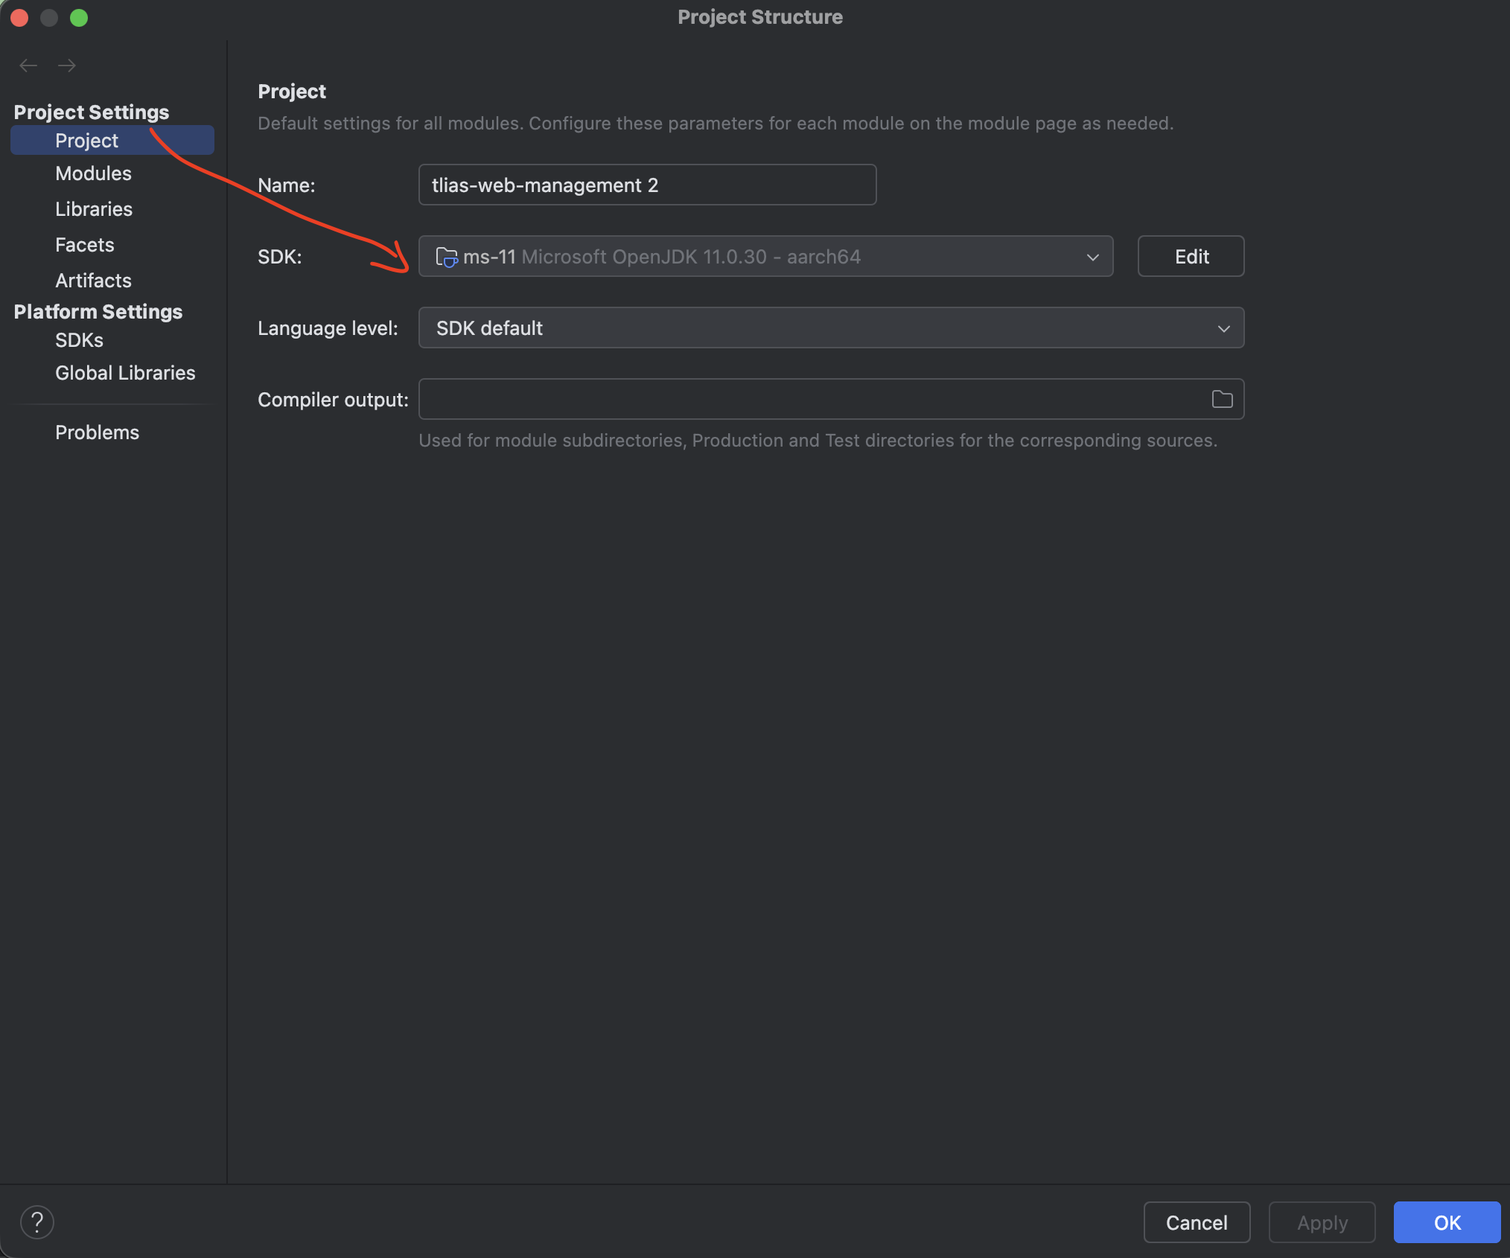Click the Project Settings heading
1510x1258 pixels.
(92, 112)
